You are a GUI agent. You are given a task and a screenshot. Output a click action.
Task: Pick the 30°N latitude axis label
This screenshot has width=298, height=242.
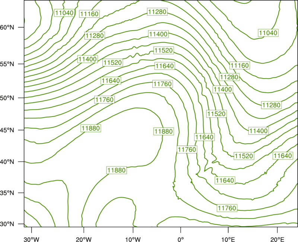click(x=7, y=224)
